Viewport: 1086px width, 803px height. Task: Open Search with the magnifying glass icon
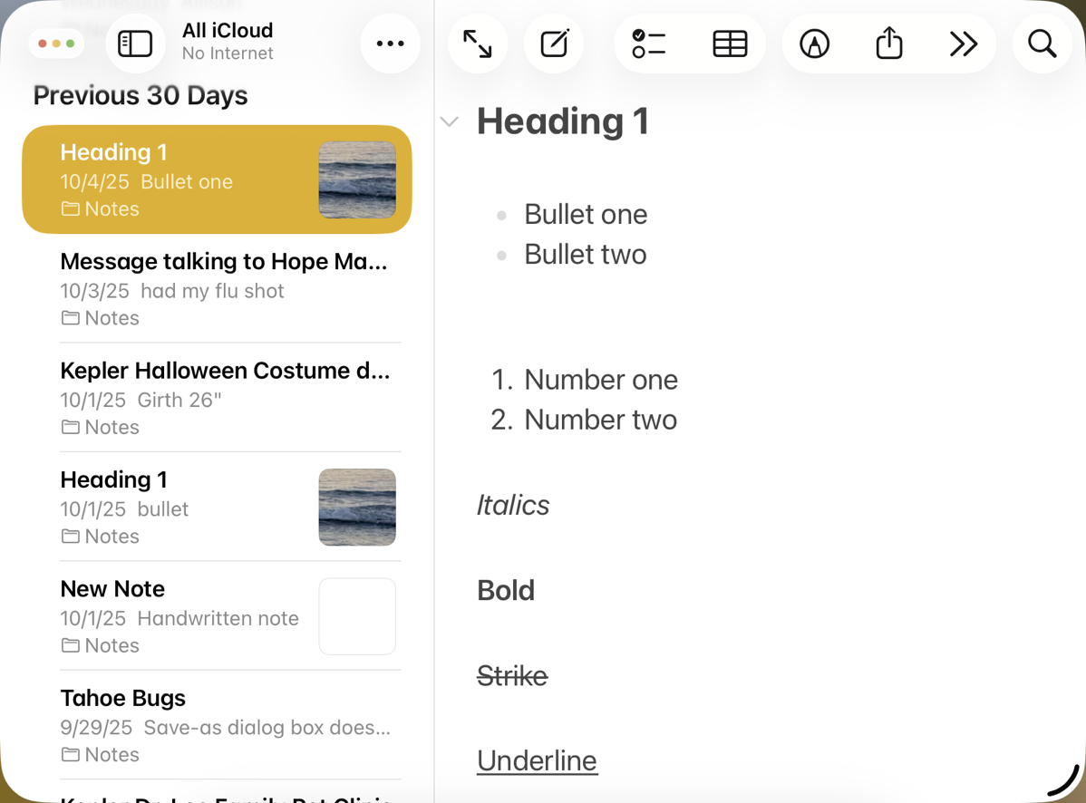click(x=1041, y=43)
